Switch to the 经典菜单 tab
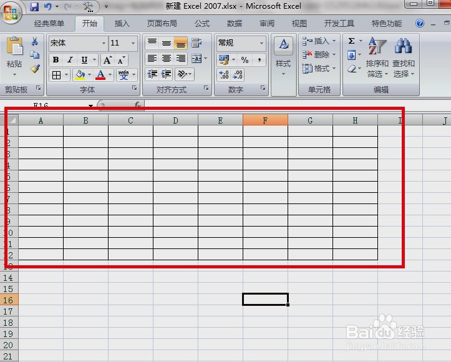Screen dimensions: 451x362 click(x=49, y=23)
